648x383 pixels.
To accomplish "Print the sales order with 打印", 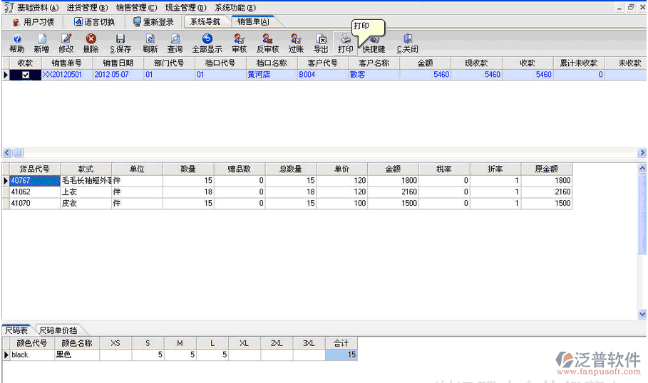I will click(x=346, y=43).
